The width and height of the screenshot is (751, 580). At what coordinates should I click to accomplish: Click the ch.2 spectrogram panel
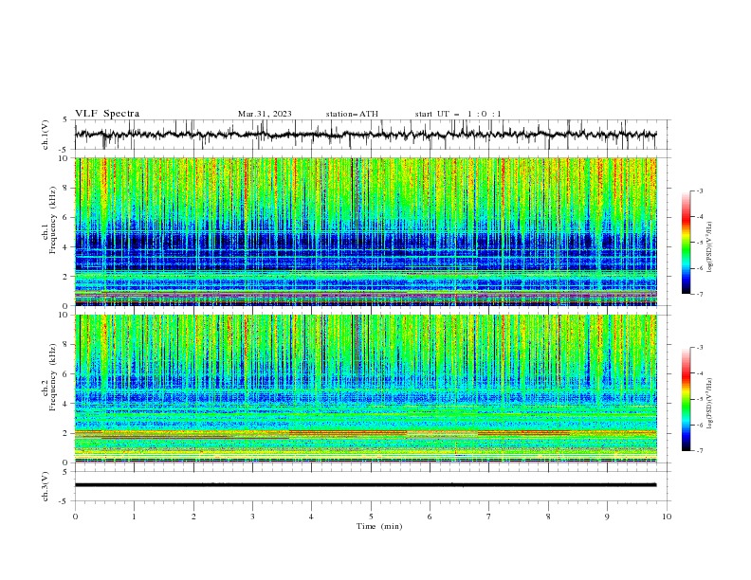366,389
